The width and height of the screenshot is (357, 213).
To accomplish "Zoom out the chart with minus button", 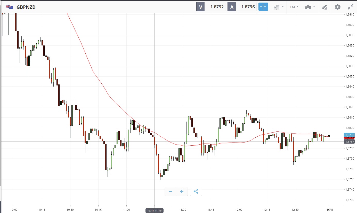I will tap(171, 192).
